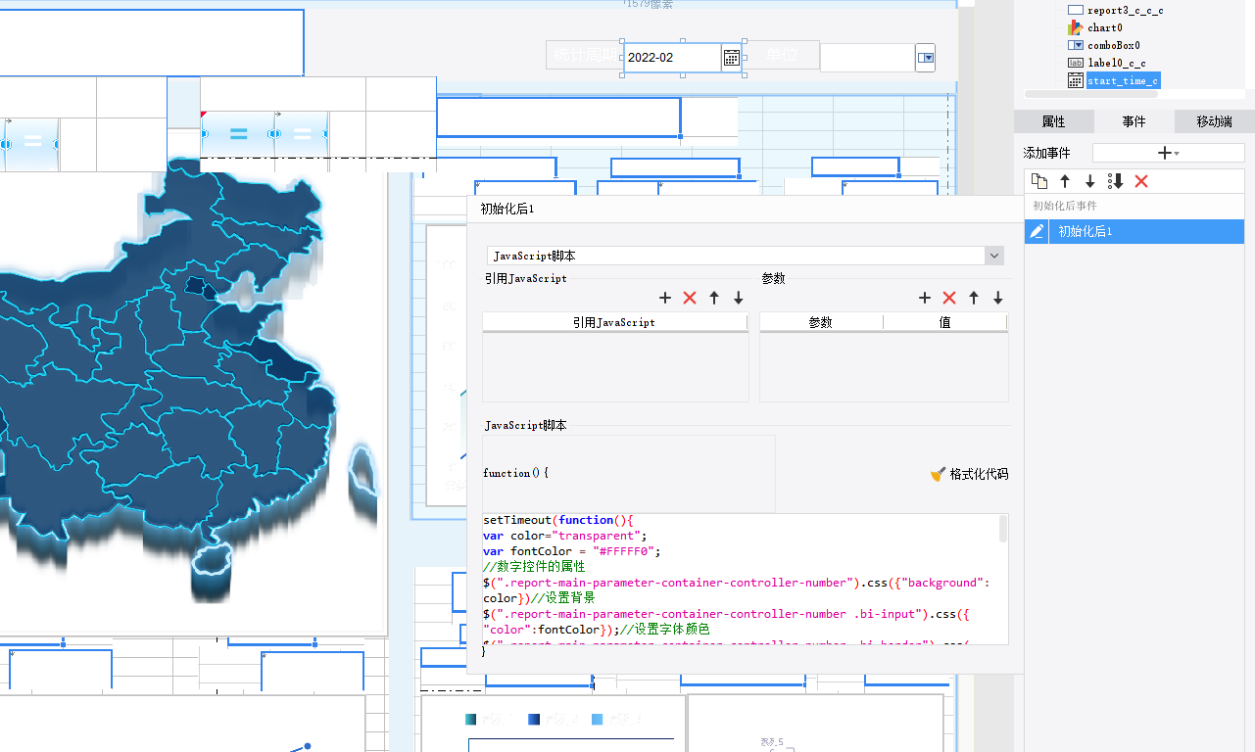
Task: Select report3_c_c_c in the widget tree
Action: point(1125,10)
